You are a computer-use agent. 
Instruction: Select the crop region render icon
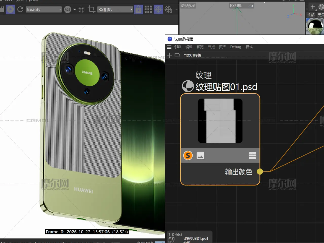click(x=91, y=9)
